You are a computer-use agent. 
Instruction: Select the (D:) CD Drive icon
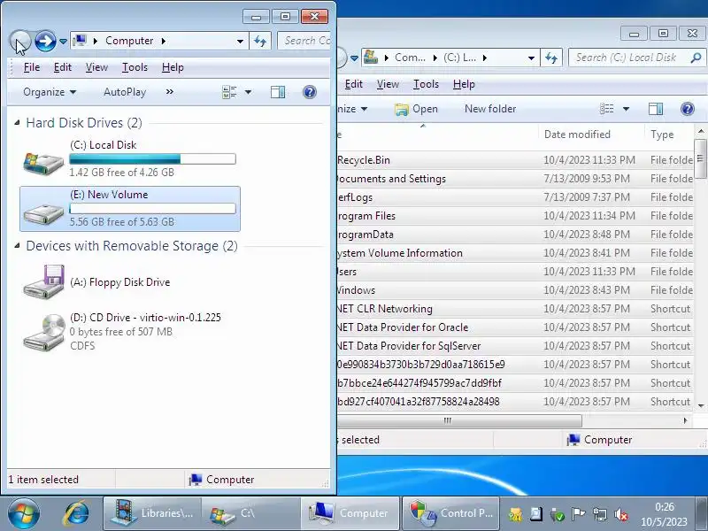tap(44, 333)
